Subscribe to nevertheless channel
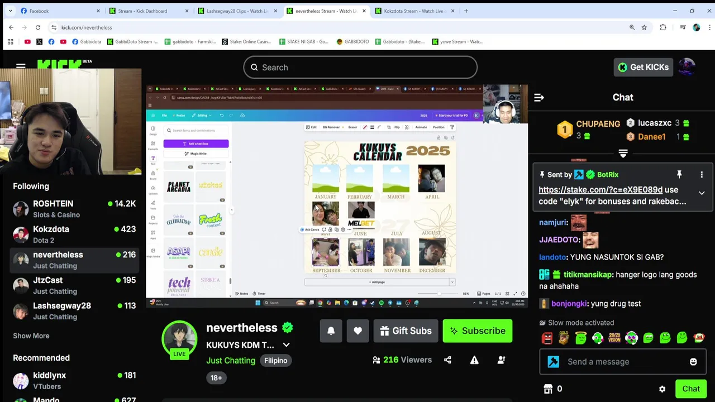The width and height of the screenshot is (715, 402). (478, 331)
